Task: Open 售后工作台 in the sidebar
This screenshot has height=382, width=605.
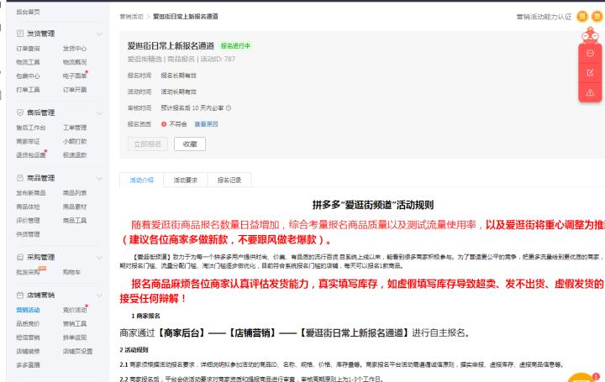Action: 31,128
